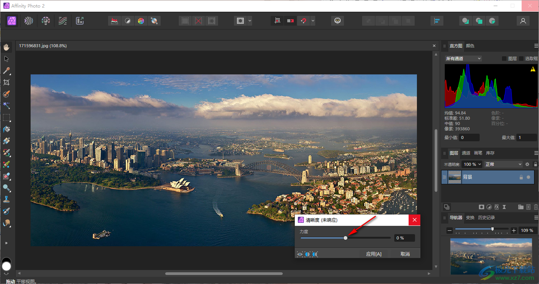Open the Develop Persona icon
Screen dimensions: 539x284
click(46, 21)
